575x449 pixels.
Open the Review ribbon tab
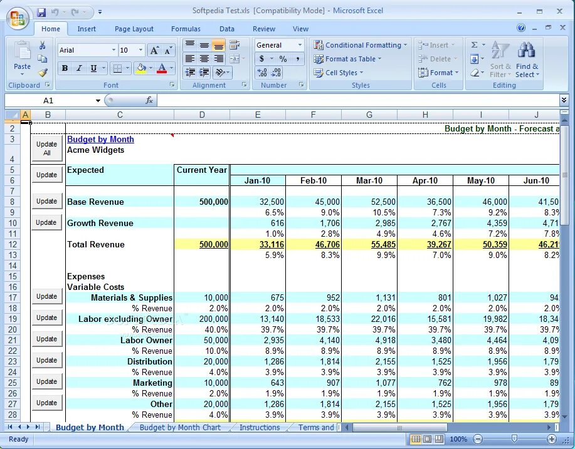263,29
